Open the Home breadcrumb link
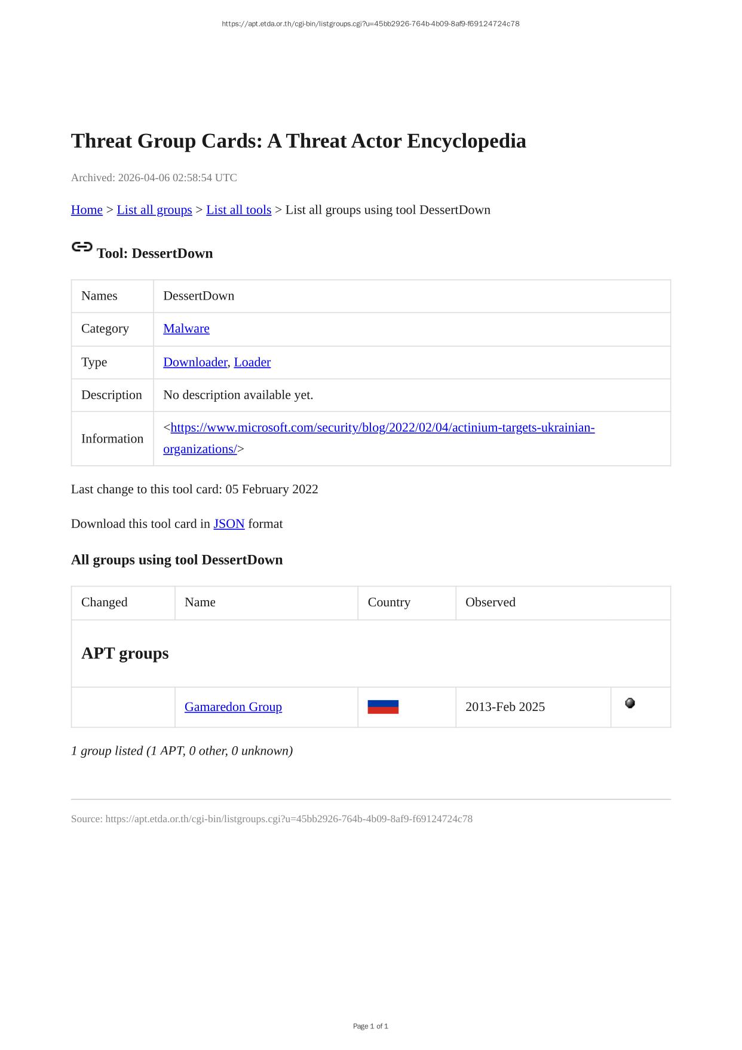 coord(87,210)
